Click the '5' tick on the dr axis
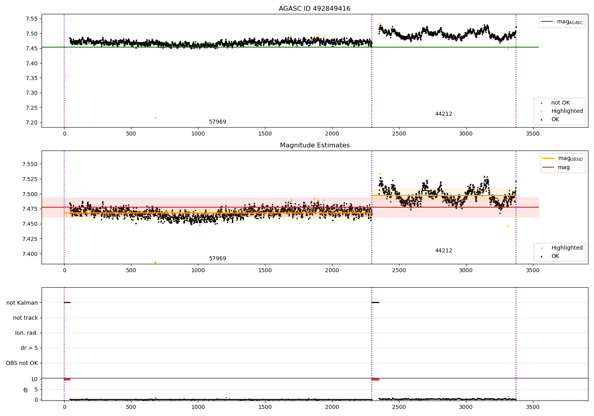This screenshot has height=416, width=594. [36, 390]
